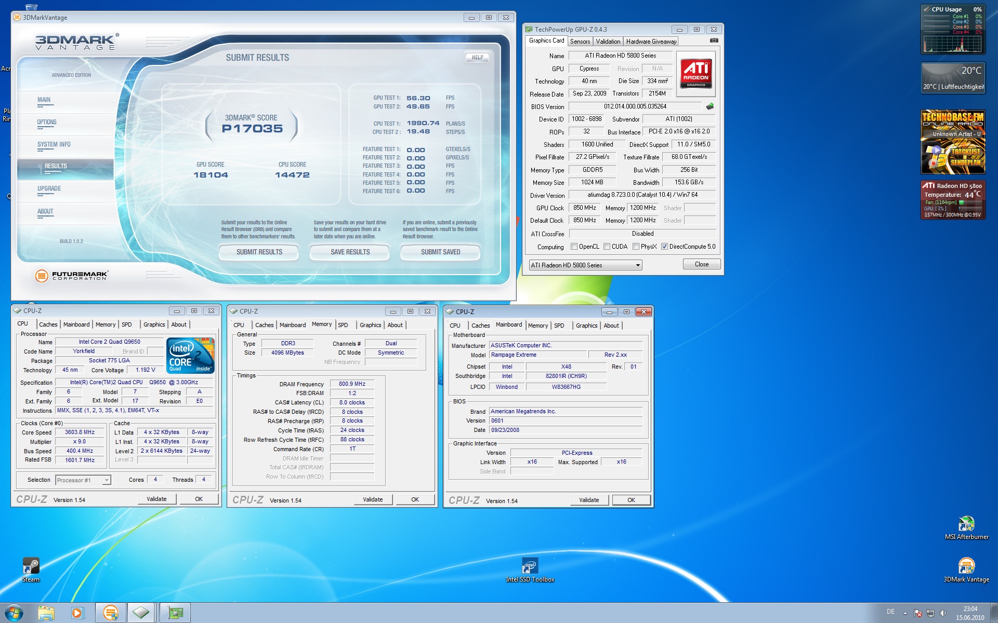Click the network tray icon
Image resolution: width=998 pixels, height=623 pixels.
(x=930, y=613)
